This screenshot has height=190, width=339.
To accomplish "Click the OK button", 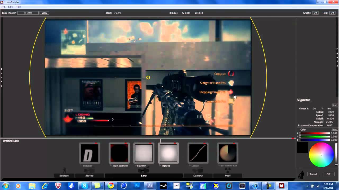I will pos(328,174).
